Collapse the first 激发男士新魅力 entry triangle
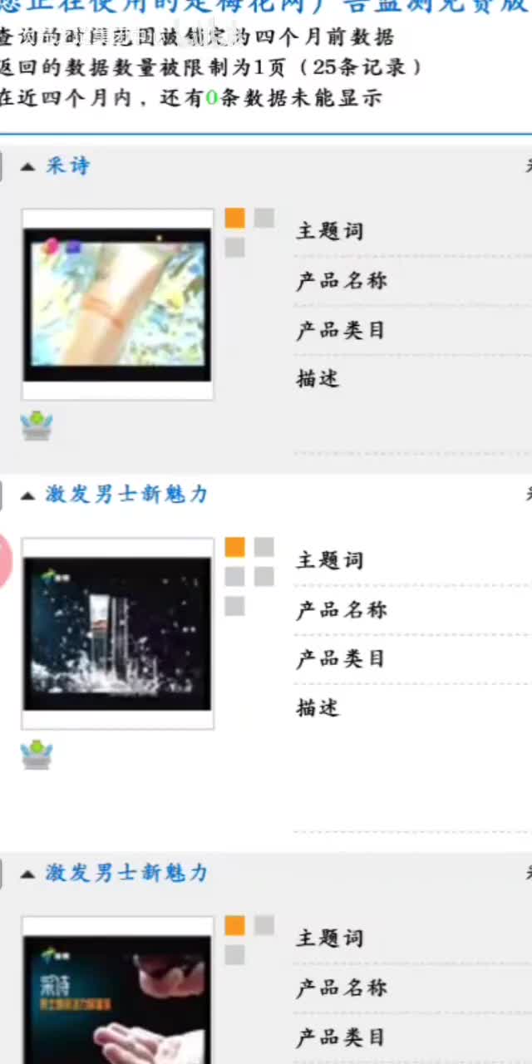 27,495
